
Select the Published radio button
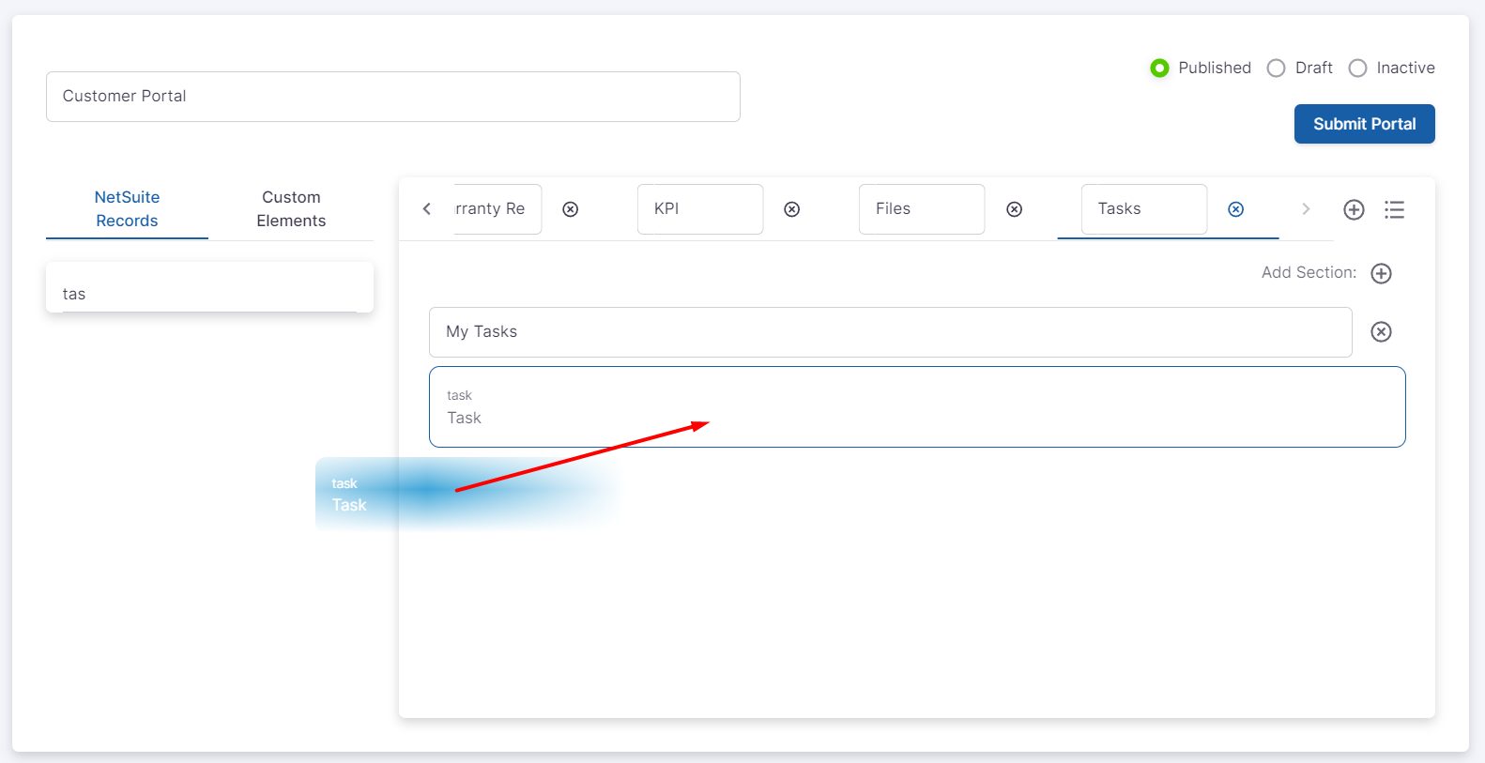(x=1159, y=68)
